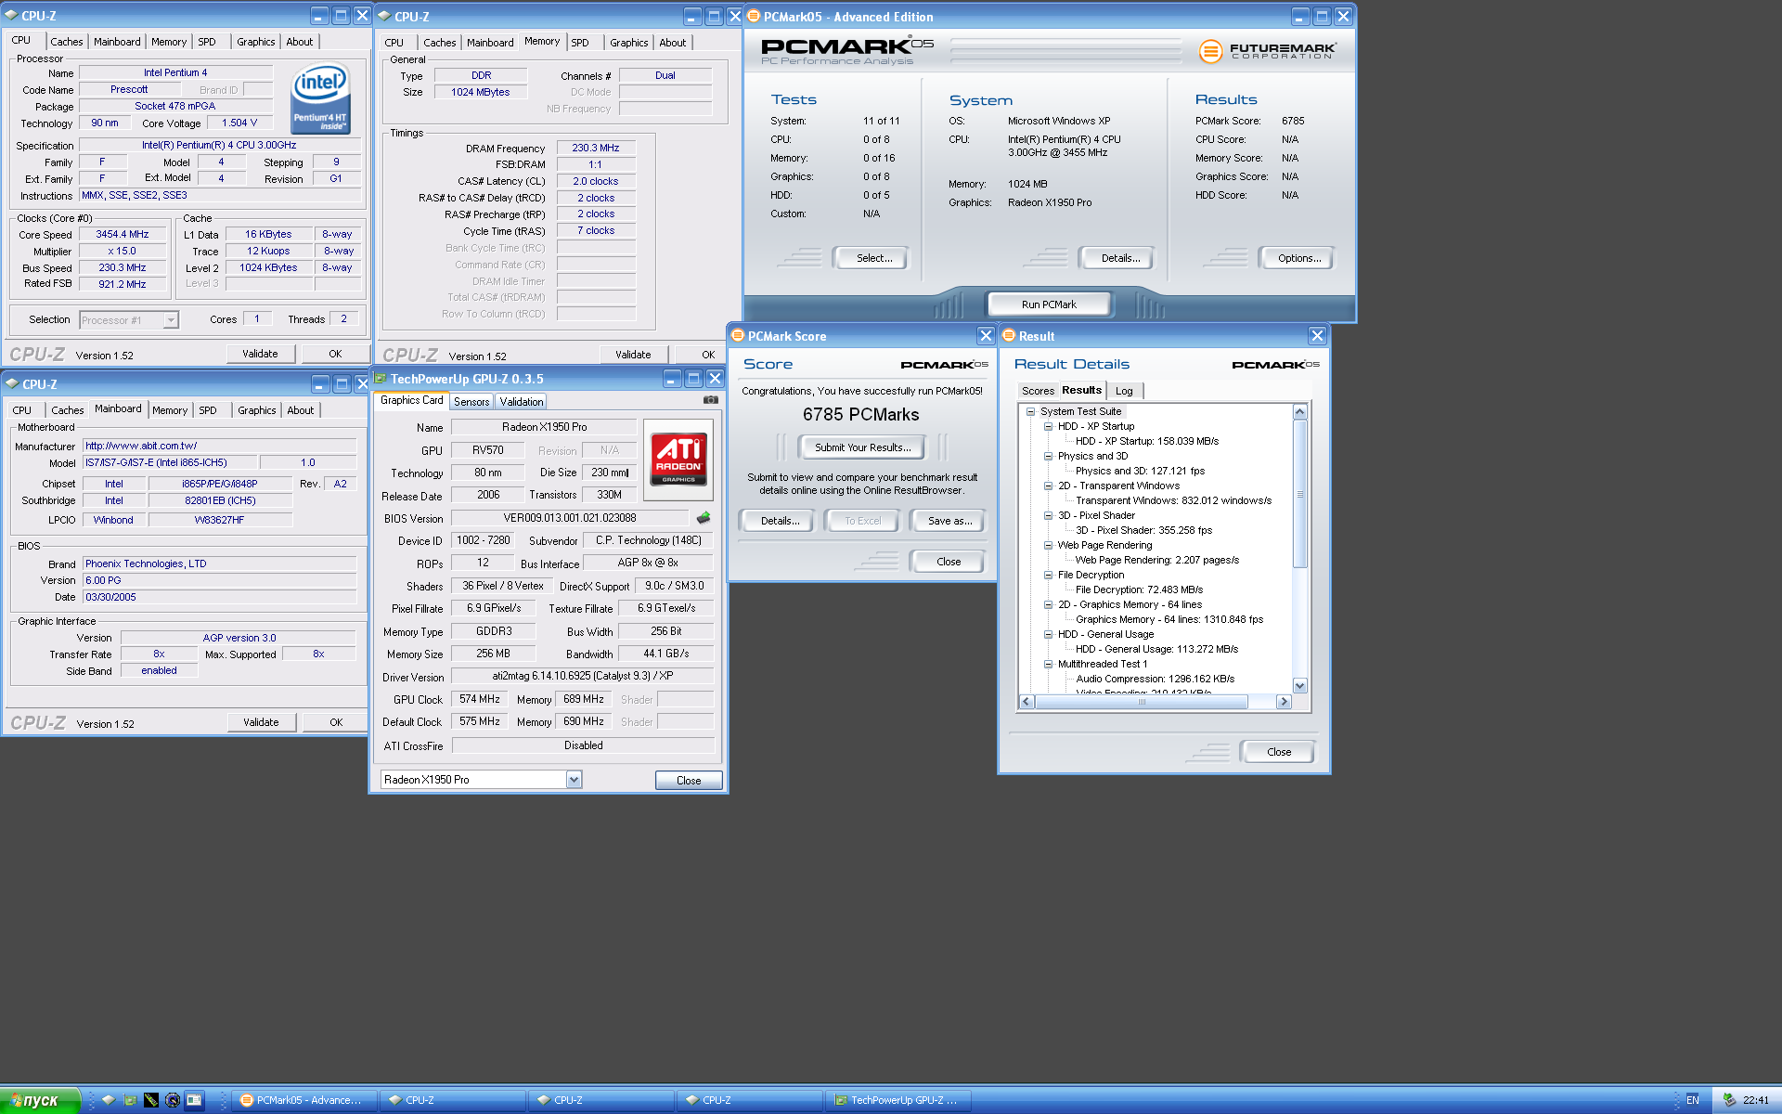This screenshot has height=1114, width=1782.
Task: Click horizontal scroll left arrow in Results tree
Action: [1027, 702]
